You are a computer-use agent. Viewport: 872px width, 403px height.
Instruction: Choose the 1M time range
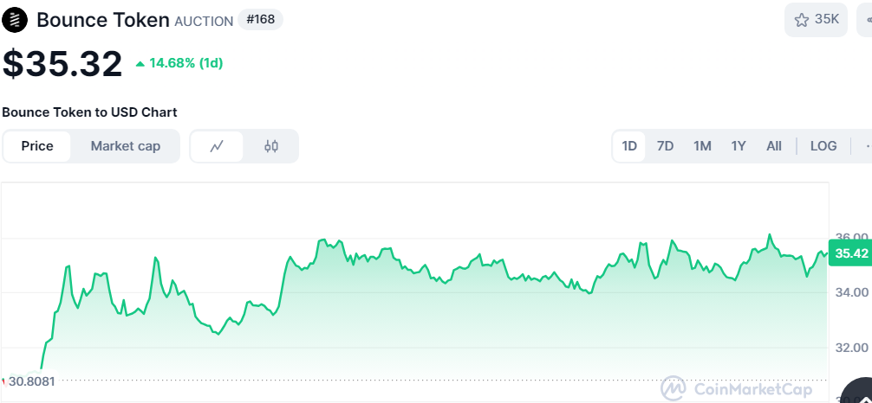(x=702, y=146)
